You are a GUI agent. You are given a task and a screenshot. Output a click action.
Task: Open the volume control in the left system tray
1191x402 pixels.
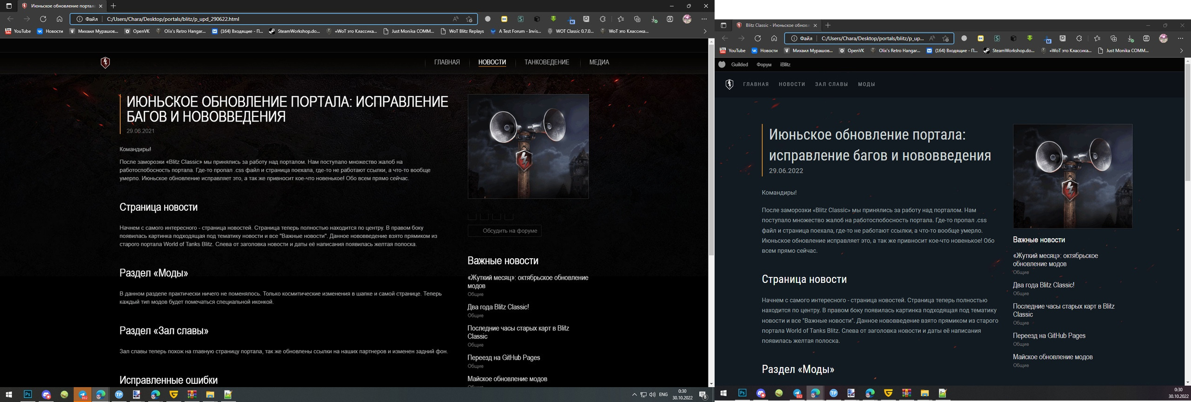(x=652, y=395)
